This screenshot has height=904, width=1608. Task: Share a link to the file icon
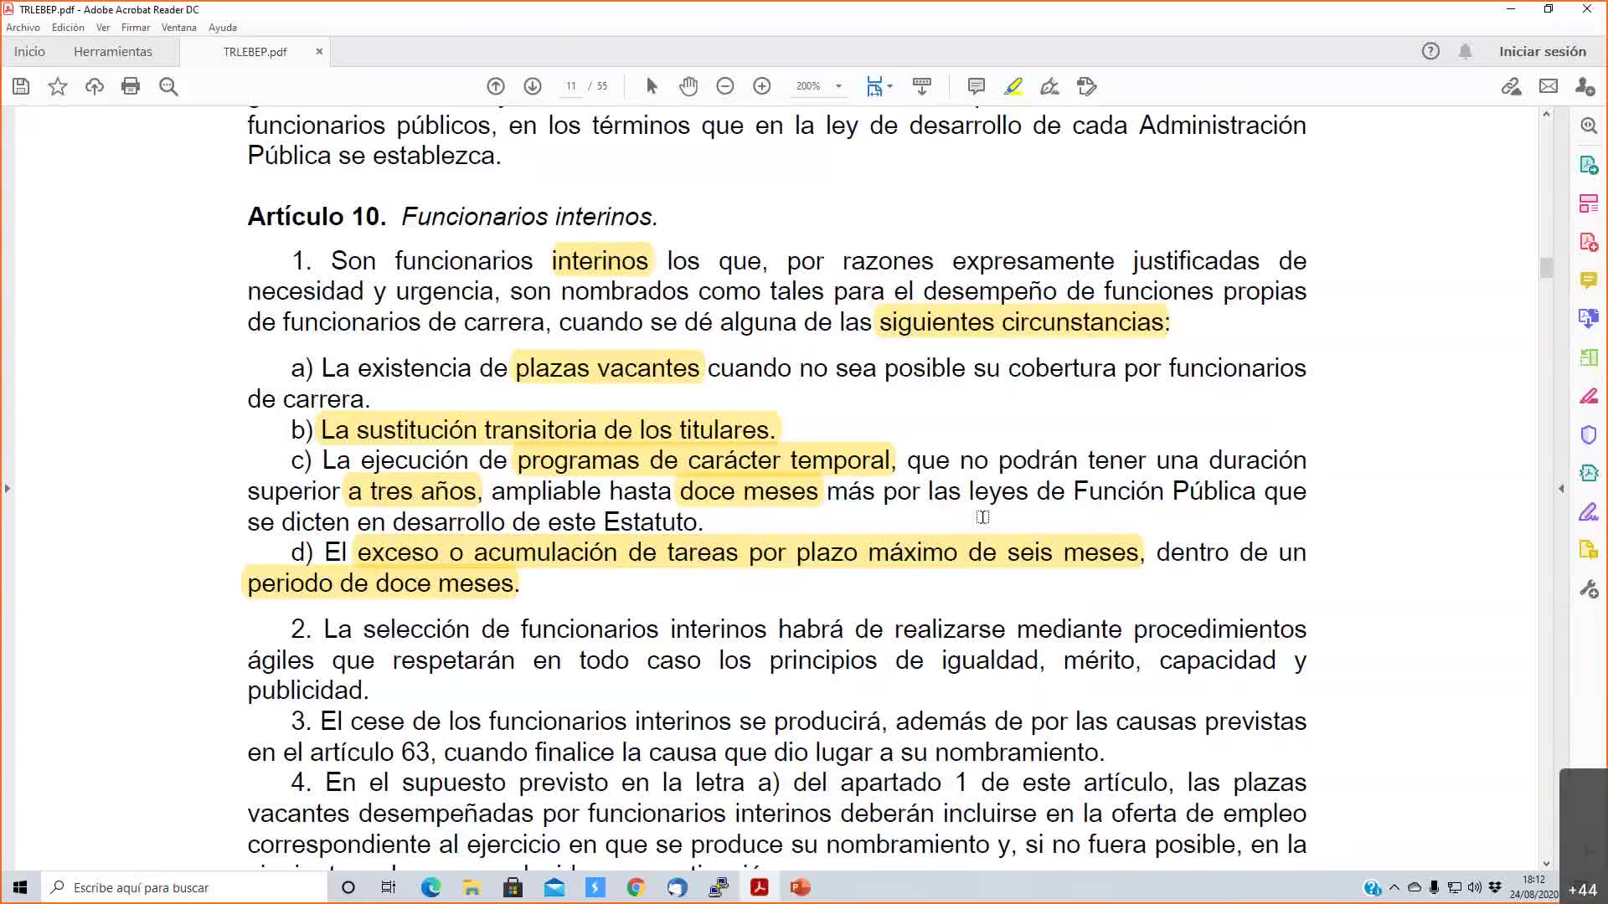pyautogui.click(x=1511, y=86)
